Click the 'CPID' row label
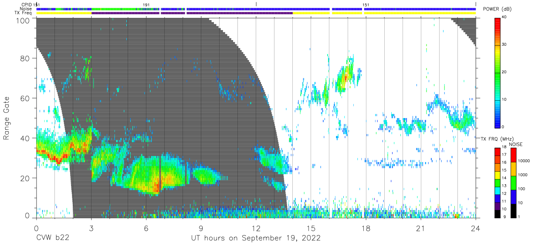 point(27,4)
